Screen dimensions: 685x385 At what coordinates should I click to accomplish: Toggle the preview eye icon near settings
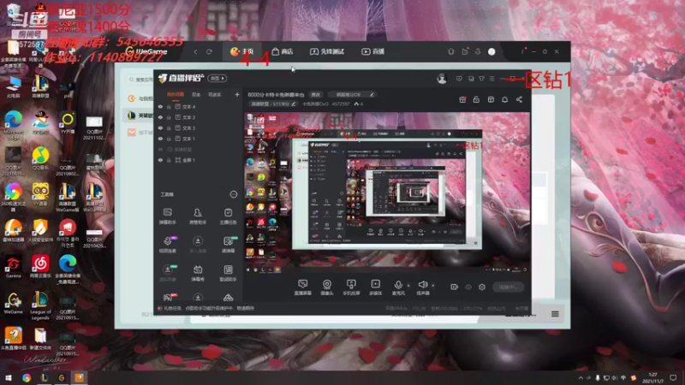click(x=468, y=287)
